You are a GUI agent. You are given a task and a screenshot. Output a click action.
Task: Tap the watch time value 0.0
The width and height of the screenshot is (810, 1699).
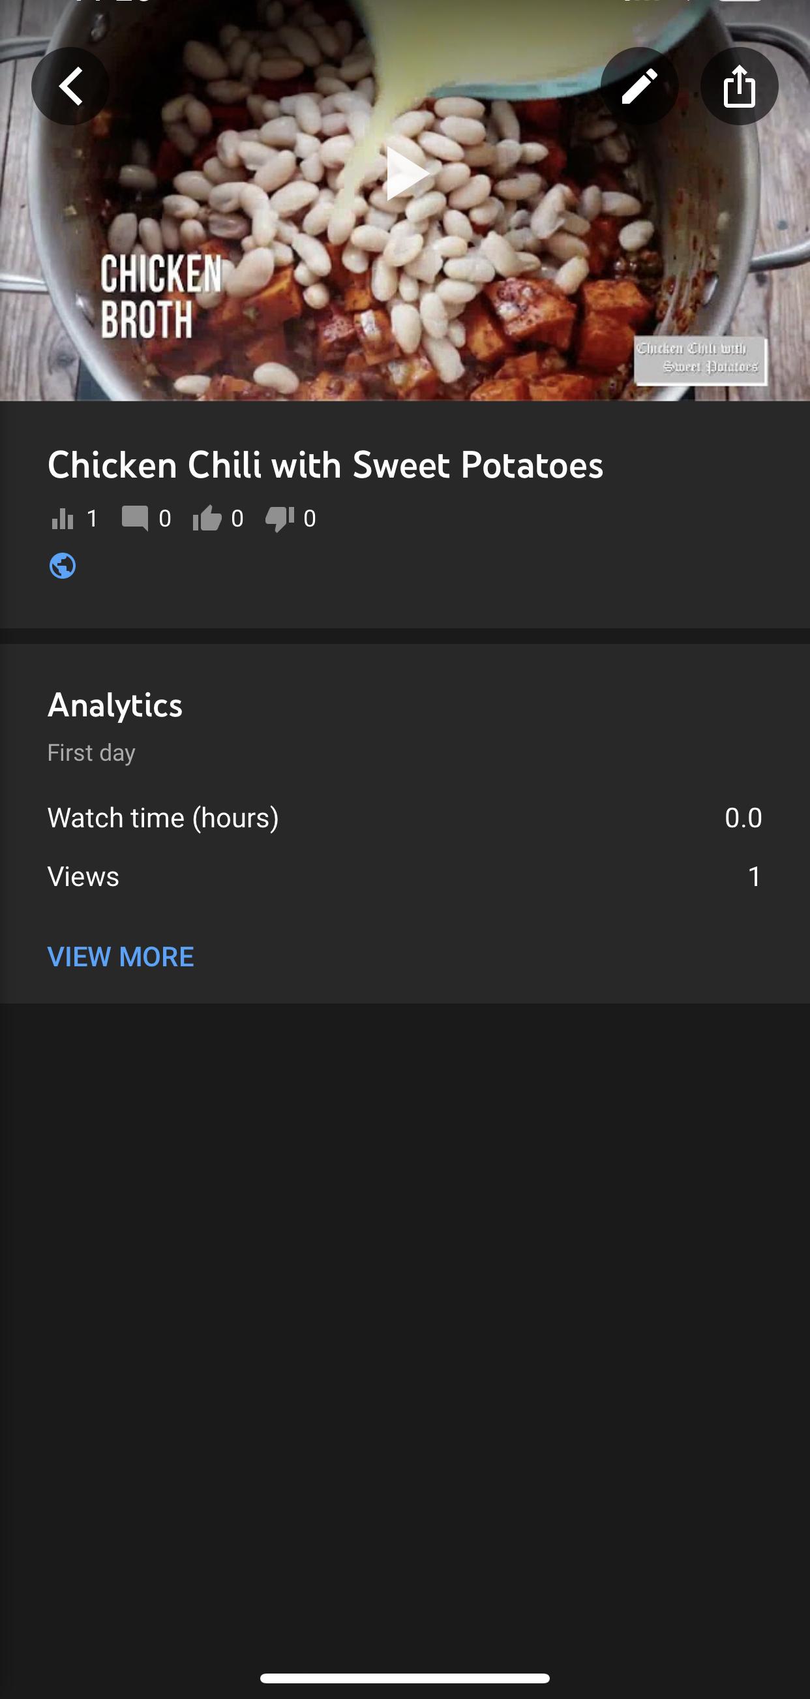743,818
